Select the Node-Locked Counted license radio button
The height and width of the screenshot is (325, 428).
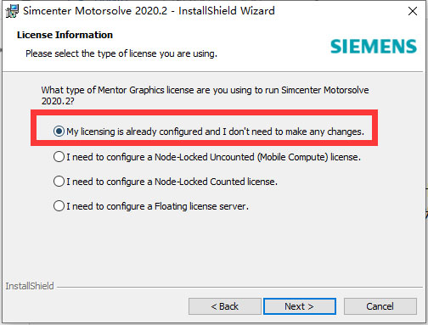point(59,182)
